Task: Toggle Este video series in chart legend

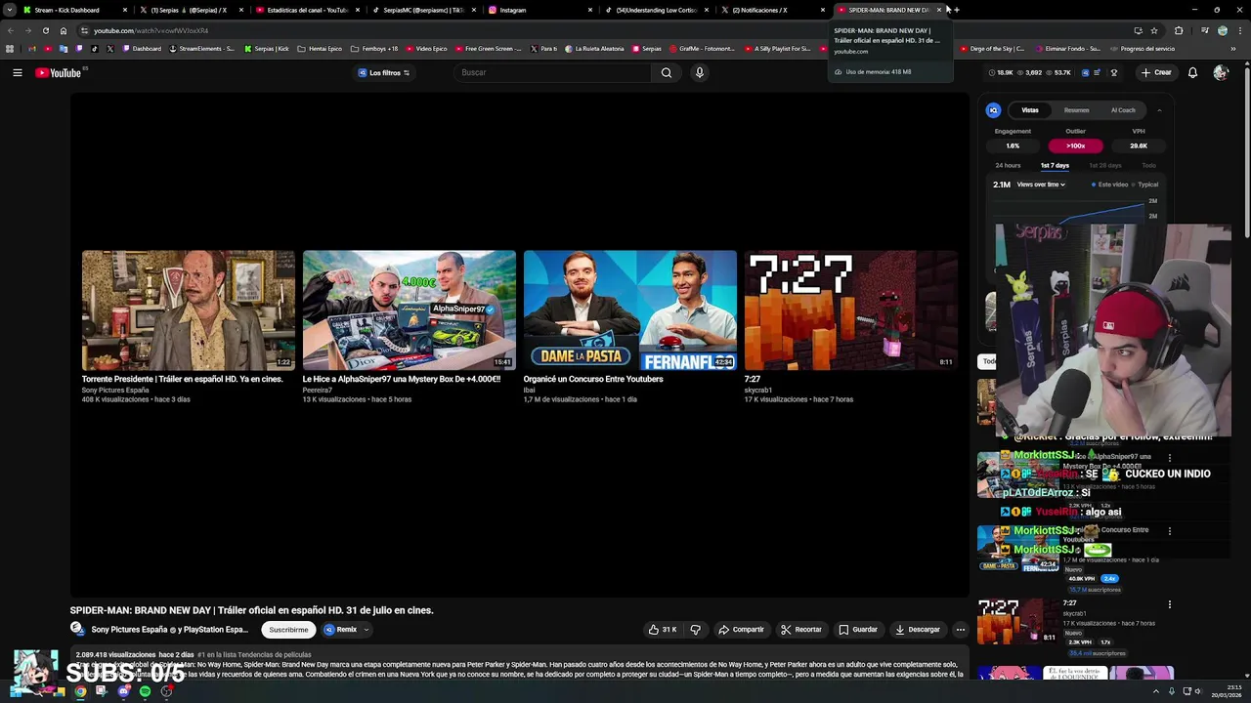Action: pyautogui.click(x=1108, y=185)
